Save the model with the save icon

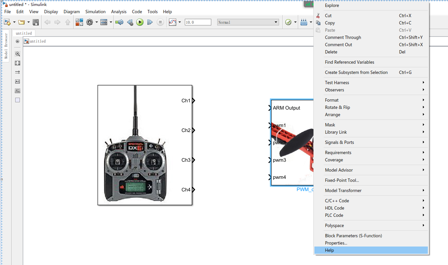point(36,22)
